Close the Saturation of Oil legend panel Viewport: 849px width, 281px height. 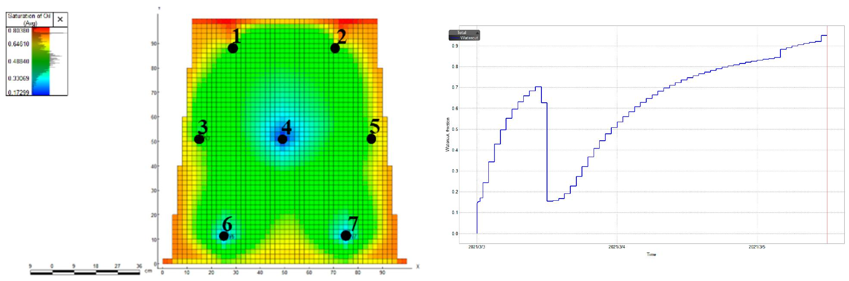pos(60,19)
